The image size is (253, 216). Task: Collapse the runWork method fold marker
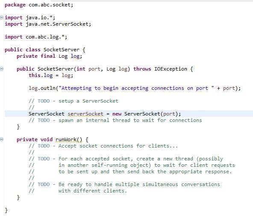[x=2, y=139]
